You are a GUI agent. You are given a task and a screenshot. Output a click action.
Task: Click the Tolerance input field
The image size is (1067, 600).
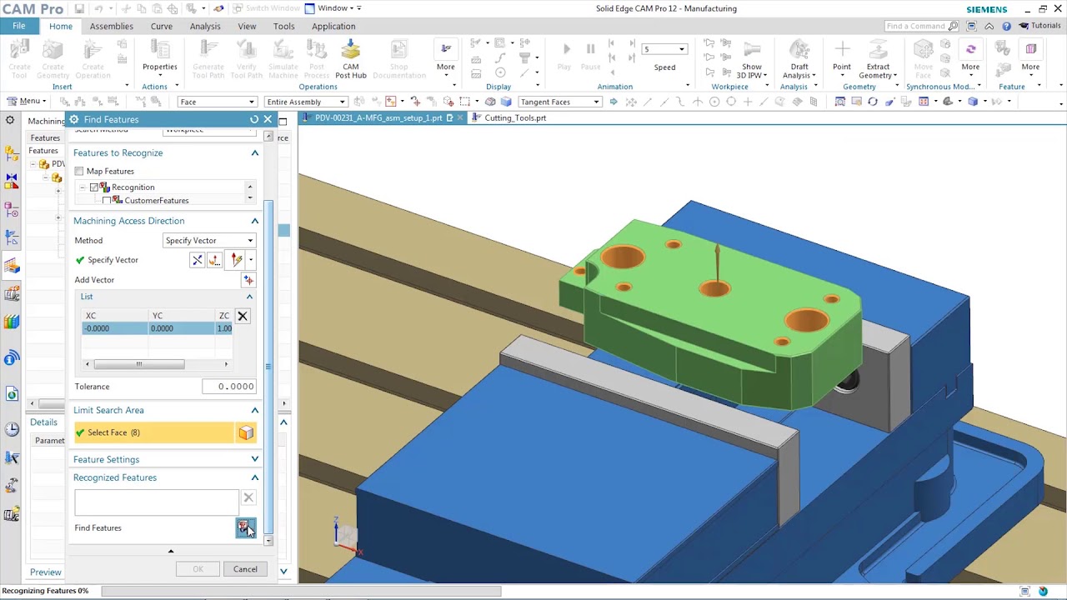229,386
